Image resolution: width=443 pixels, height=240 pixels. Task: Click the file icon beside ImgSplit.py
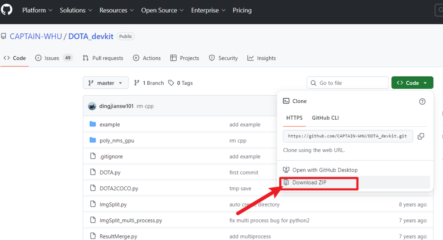coord(93,204)
